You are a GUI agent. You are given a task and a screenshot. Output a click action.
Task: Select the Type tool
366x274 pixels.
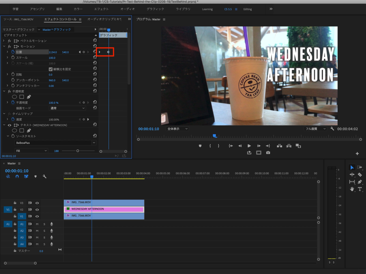[x=360, y=189]
